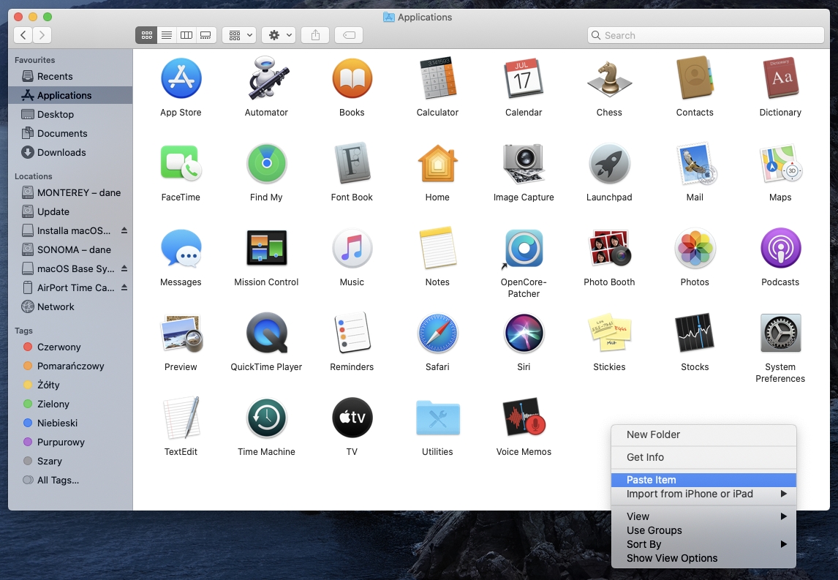Expand Import from iPhone or iPad submenu

tap(703, 494)
